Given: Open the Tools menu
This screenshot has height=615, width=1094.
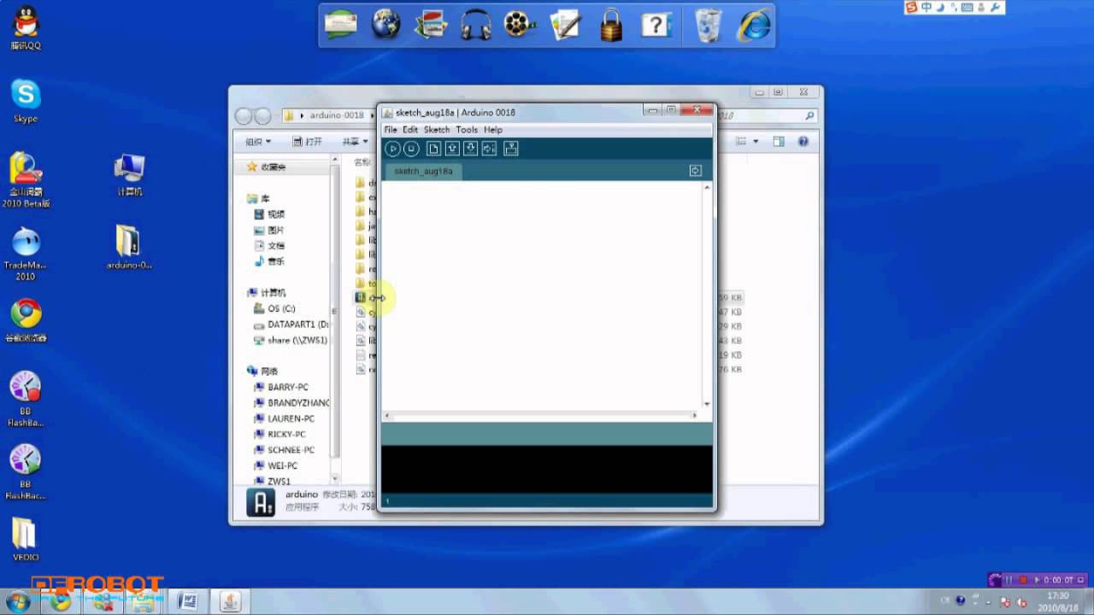Looking at the screenshot, I should [467, 130].
